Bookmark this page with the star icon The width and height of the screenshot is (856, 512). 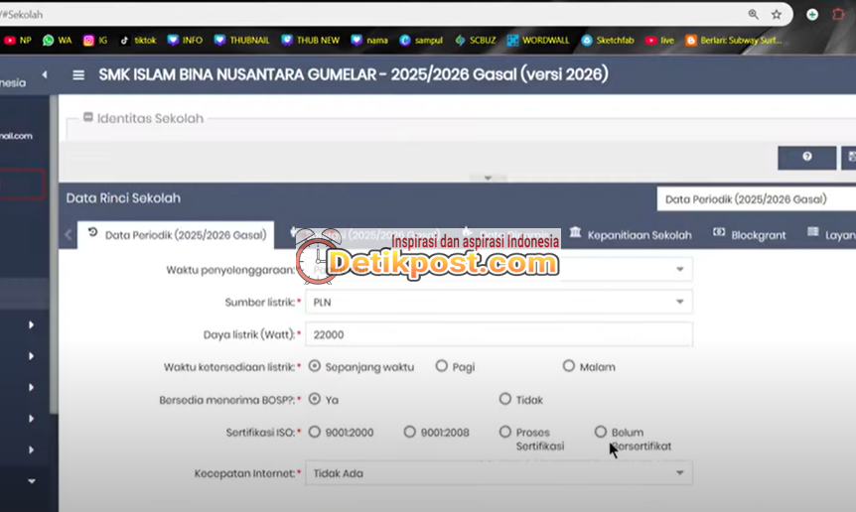(x=777, y=14)
